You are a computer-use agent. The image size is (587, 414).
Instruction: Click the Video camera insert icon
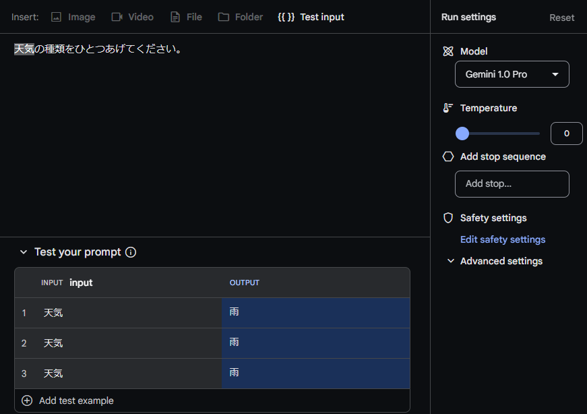pos(117,17)
